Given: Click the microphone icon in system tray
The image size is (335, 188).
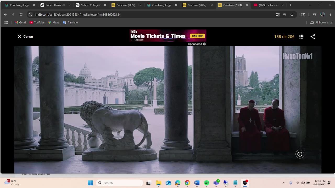Looking at the screenshot, I should click(x=291, y=183).
